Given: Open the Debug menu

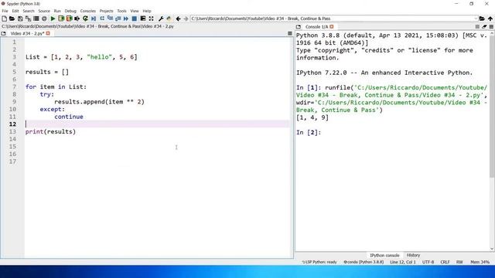Looking at the screenshot, I should point(70,11).
